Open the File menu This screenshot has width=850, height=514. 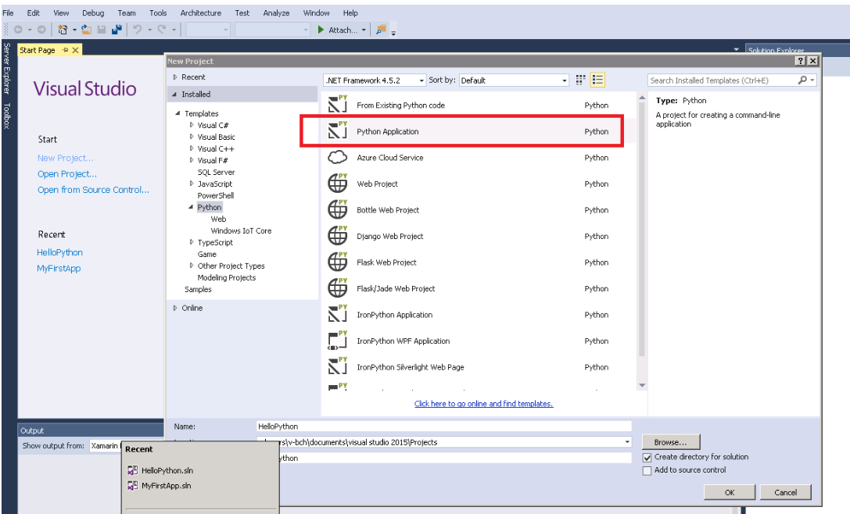click(x=8, y=12)
